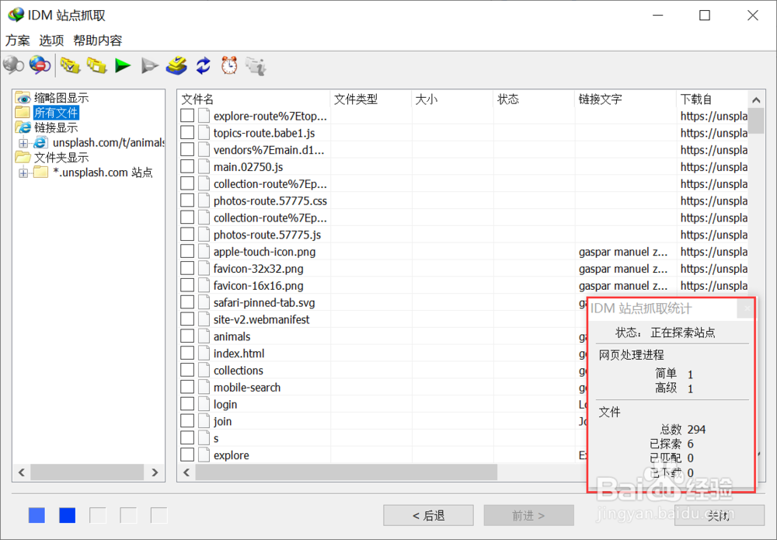Select 链接显示 in the tree
The height and width of the screenshot is (540, 777).
pos(56,127)
